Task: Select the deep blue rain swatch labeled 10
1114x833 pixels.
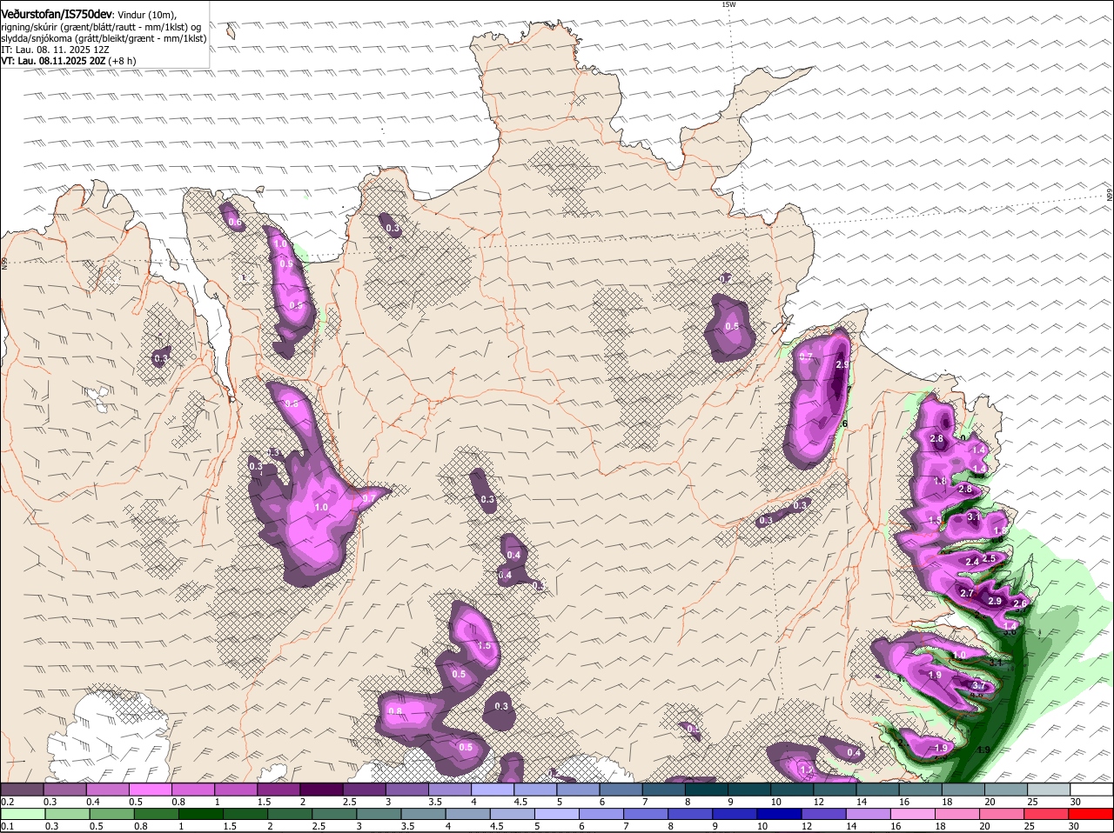Action: (779, 814)
